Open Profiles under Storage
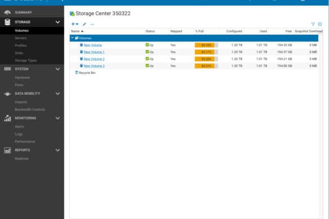 pyautogui.click(x=21, y=45)
